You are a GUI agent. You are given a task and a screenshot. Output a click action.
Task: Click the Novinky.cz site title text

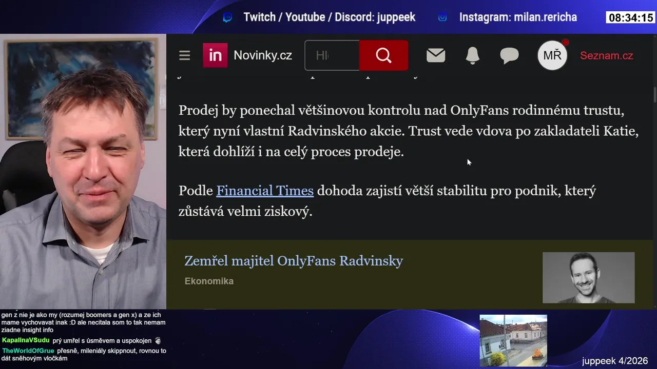[263, 55]
